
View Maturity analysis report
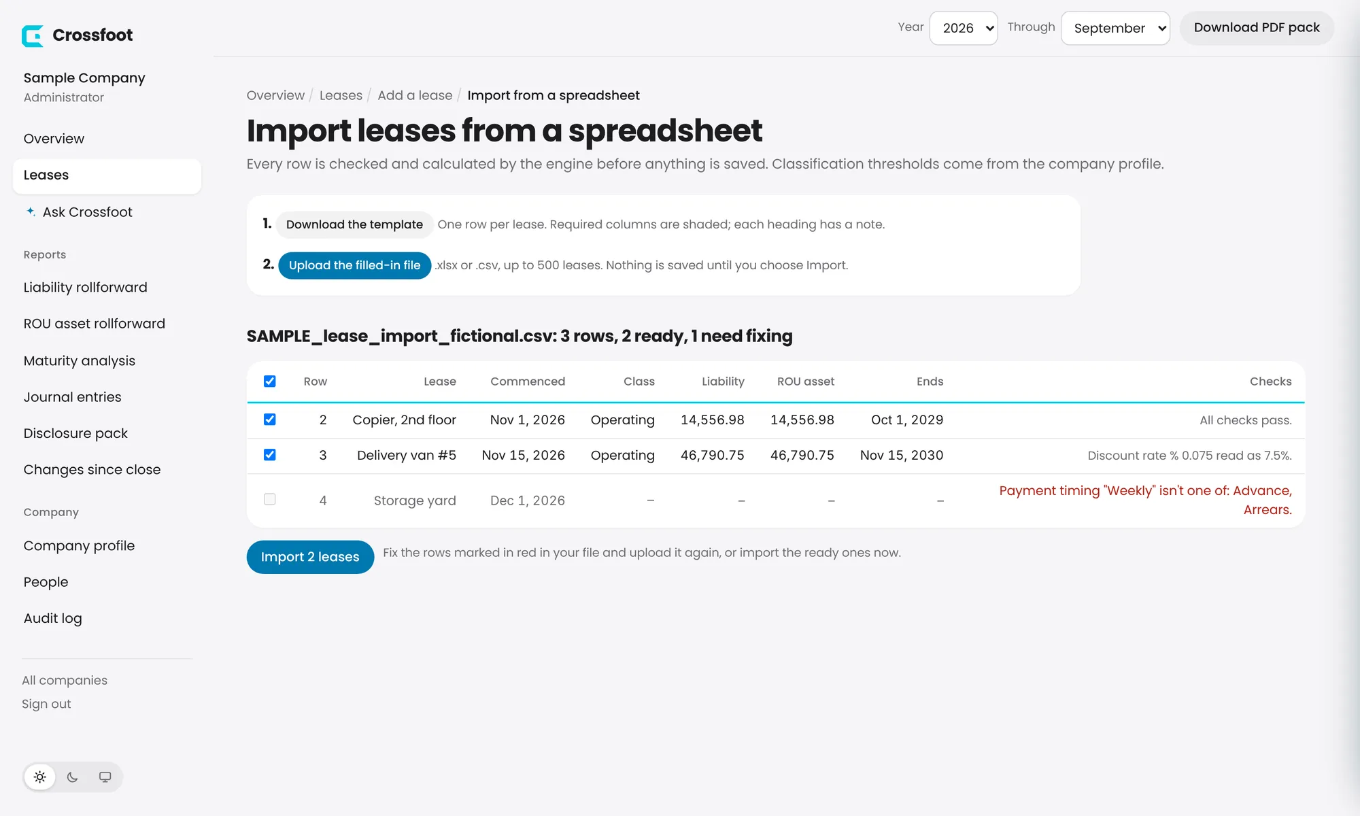(79, 361)
